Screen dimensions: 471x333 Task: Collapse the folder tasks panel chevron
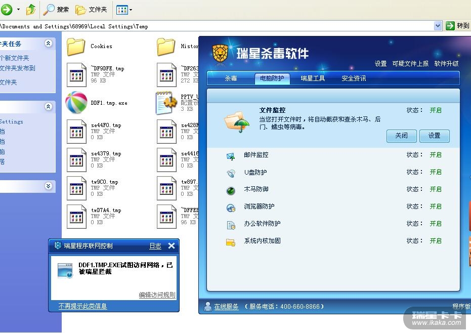(49, 44)
